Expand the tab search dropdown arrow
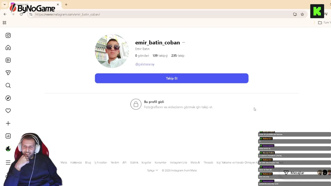 (x=4, y=4)
